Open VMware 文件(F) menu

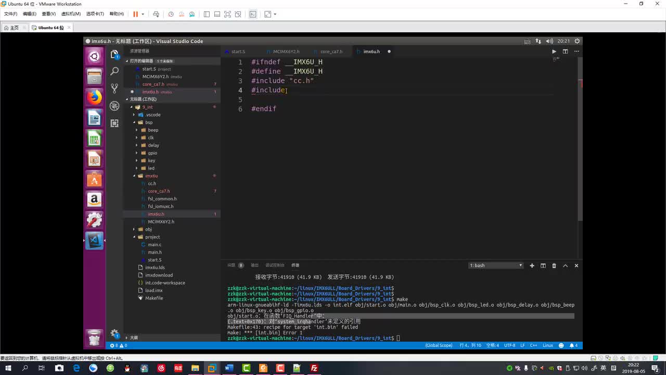click(10, 14)
